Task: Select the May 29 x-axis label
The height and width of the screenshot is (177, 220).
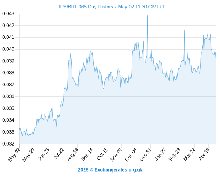Action: [x=28, y=154]
